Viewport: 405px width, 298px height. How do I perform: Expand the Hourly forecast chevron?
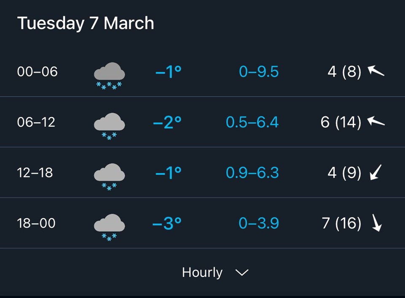point(242,273)
